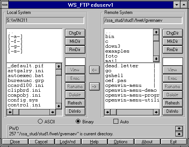Click remote ChgDir button

[x=173, y=33]
